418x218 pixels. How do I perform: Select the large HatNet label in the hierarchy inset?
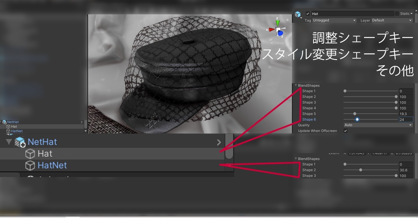pyautogui.click(x=52, y=165)
